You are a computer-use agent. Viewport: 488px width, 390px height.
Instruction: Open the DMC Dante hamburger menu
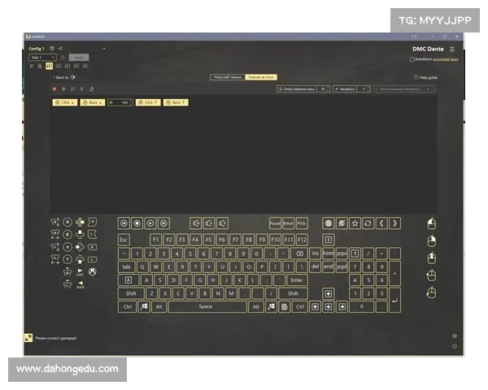452,49
